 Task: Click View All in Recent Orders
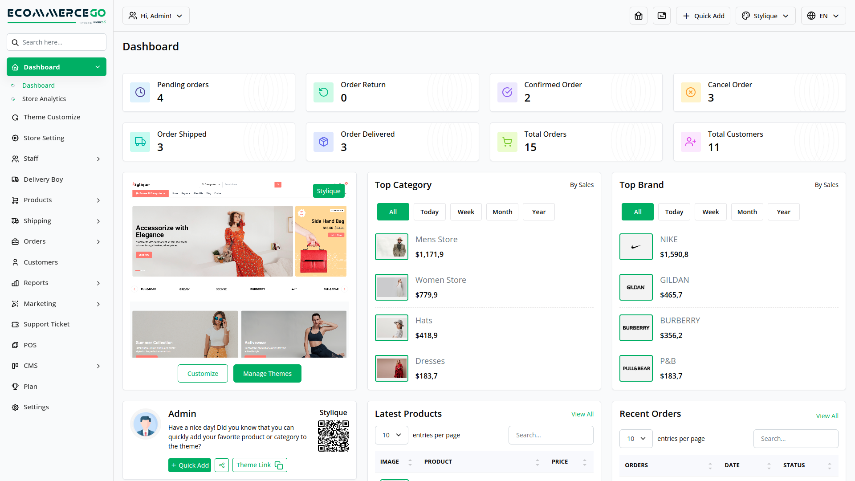click(827, 416)
